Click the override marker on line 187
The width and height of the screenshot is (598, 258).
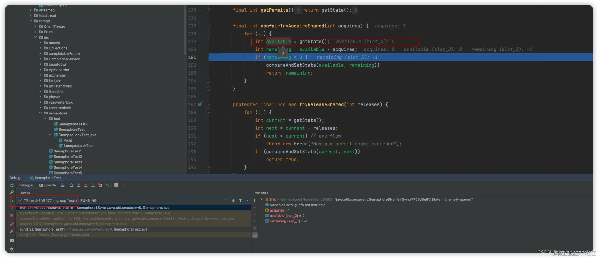[200, 104]
